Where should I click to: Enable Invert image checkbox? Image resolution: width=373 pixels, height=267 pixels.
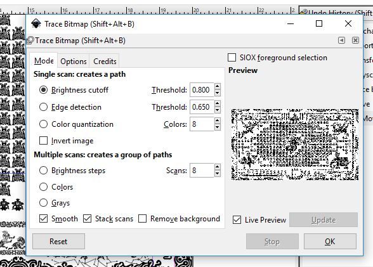click(x=43, y=141)
